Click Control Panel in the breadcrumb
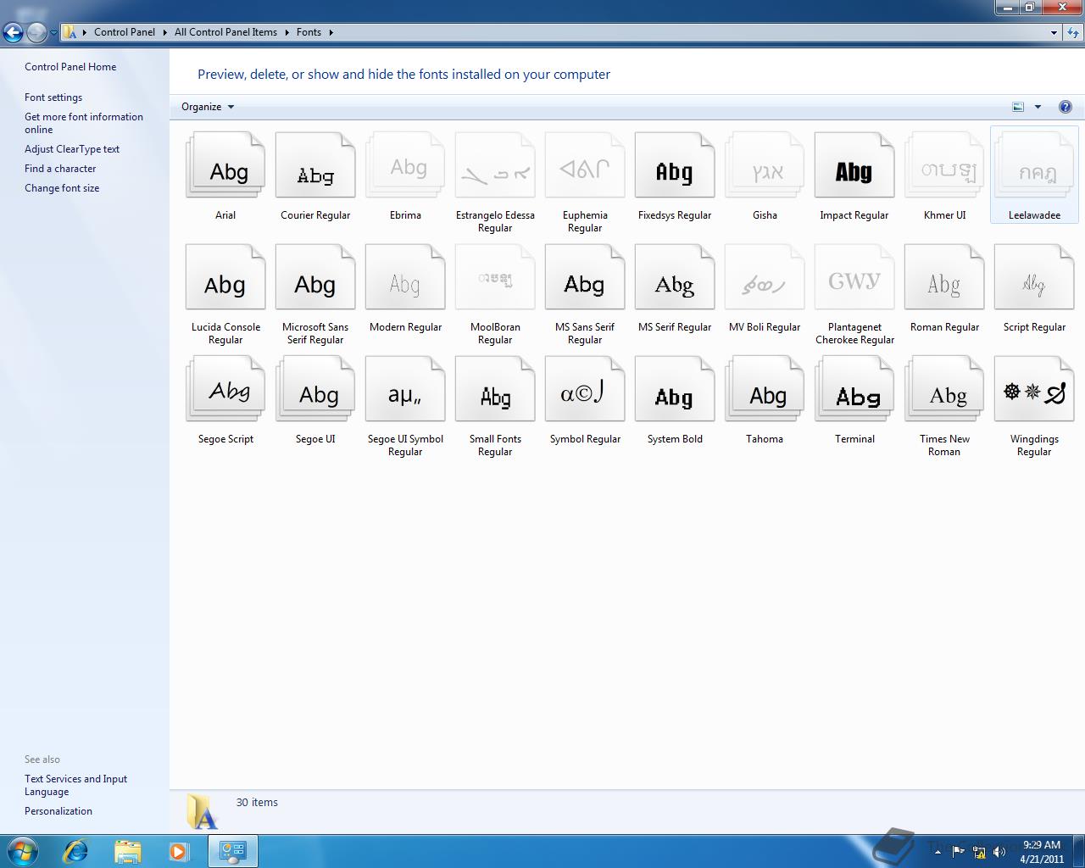 (125, 32)
